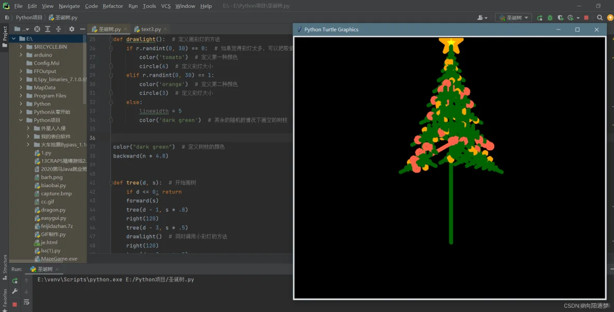Collapse the Python项目 folder
Screen dimensions: 614x312
click(x=21, y=120)
